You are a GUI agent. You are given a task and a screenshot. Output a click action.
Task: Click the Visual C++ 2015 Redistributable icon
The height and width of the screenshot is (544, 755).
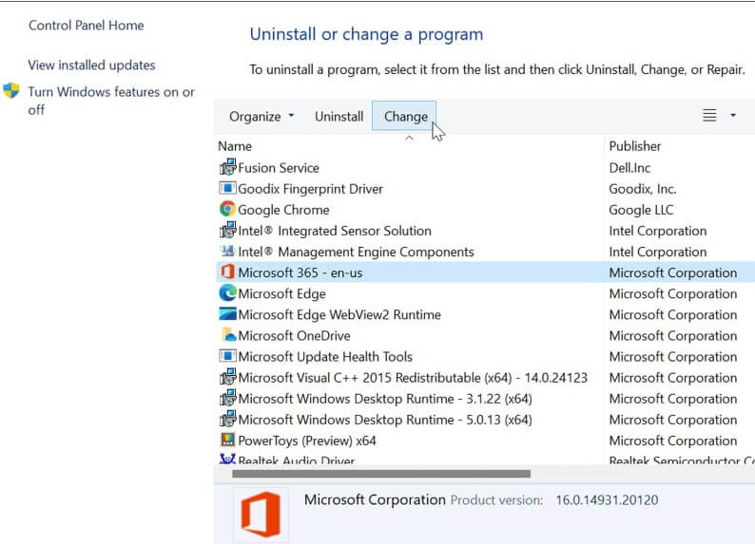click(228, 377)
